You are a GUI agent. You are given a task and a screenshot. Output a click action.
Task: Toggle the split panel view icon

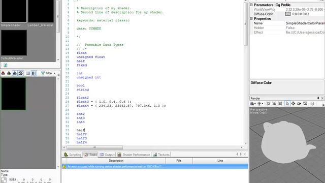(x=34, y=73)
